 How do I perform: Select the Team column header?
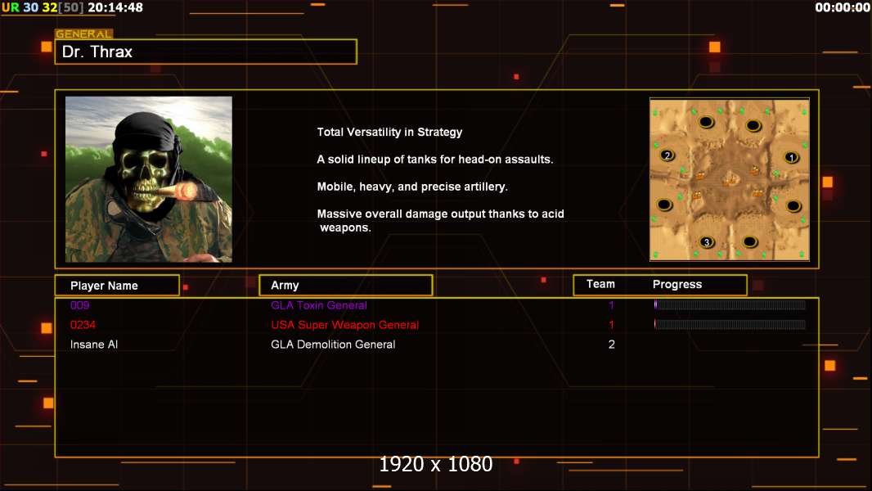600,284
